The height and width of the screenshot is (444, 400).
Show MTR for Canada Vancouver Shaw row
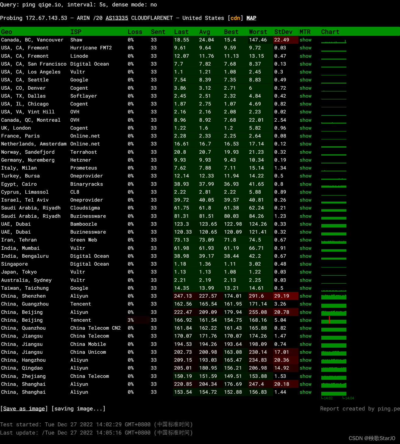point(305,40)
